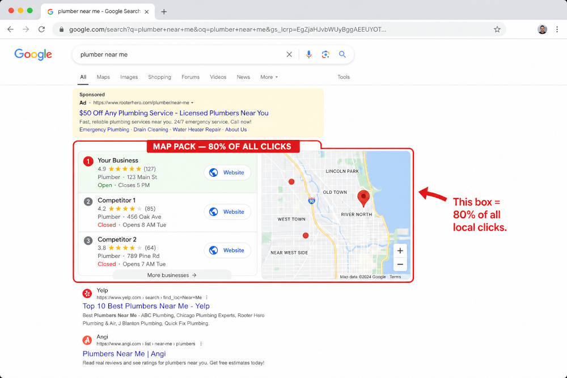Open the Chrome three-dot menu

point(557,29)
